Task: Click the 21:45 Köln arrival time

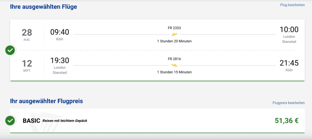Action: pos(289,63)
